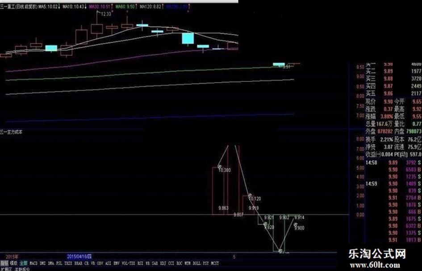Select the BRAR indicator tab

click(78, 263)
